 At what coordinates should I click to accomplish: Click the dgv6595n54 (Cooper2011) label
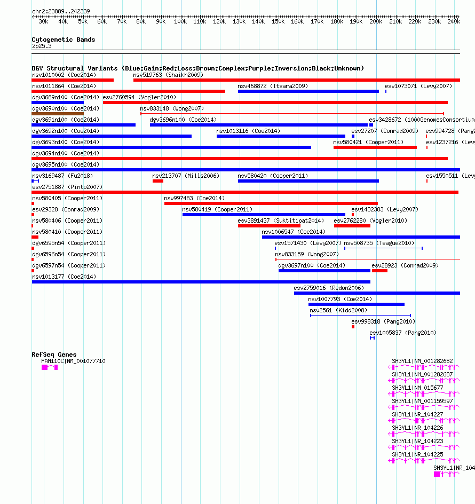69,243
